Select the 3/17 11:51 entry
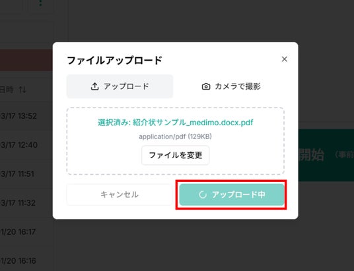Image resolution: width=354 pixels, height=271 pixels. click(x=17, y=174)
